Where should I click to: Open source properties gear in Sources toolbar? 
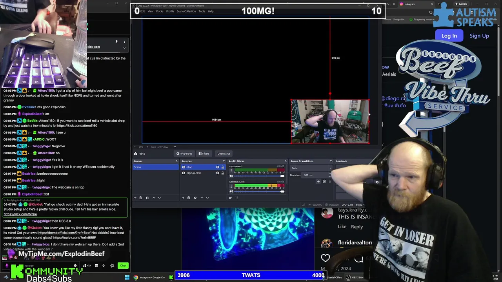195,198
